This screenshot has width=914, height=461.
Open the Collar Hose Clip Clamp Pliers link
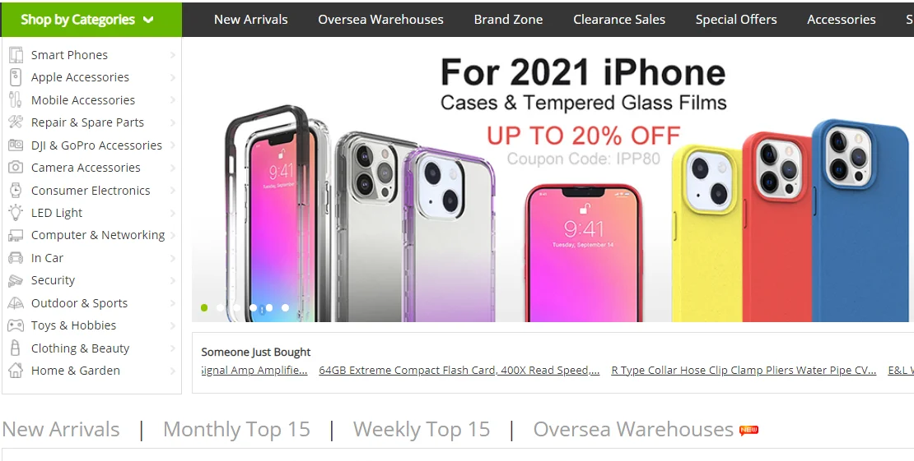tap(744, 370)
